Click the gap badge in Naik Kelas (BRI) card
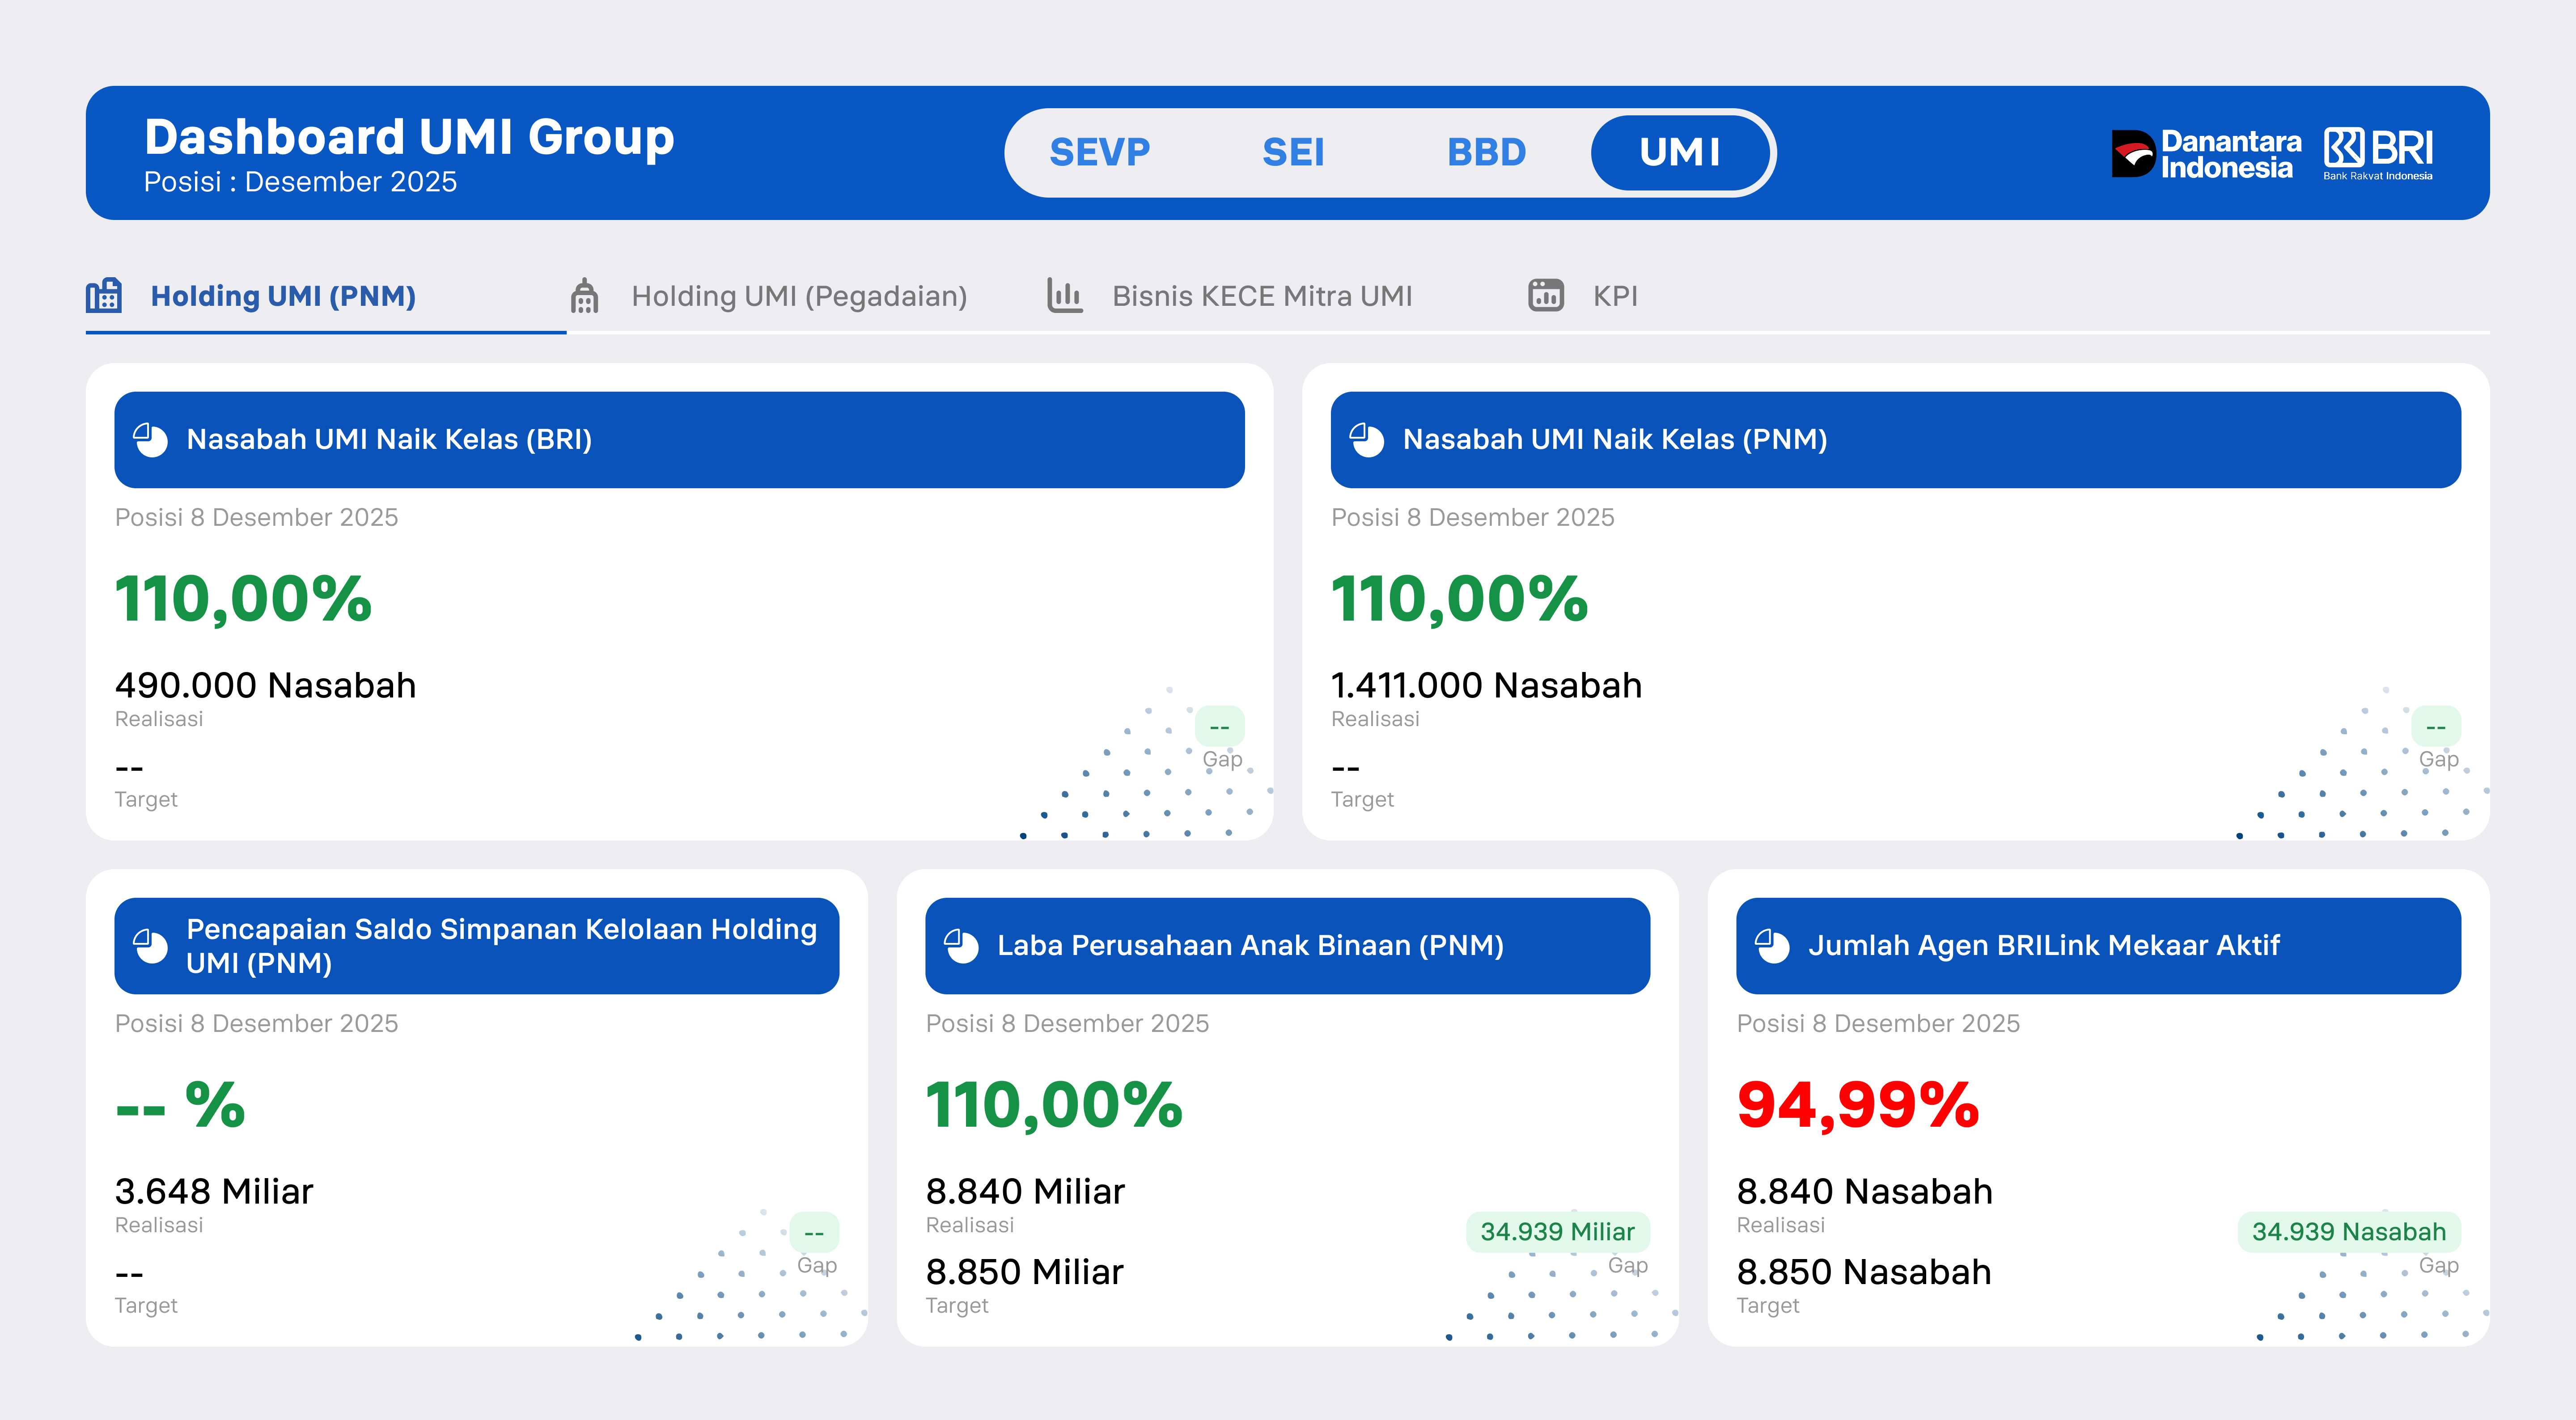The height and width of the screenshot is (1420, 2576). pos(1219,726)
